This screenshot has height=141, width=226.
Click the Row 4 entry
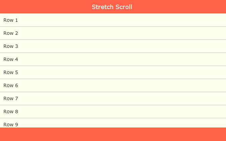pyautogui.click(x=11, y=59)
